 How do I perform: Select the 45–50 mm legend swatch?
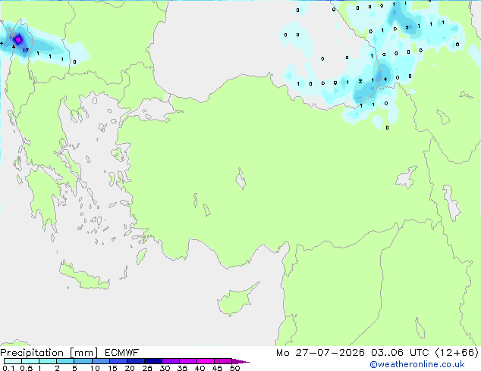pos(223,361)
